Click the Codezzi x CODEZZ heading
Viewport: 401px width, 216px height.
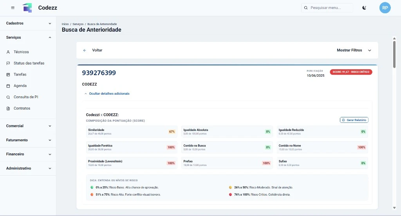[102, 115]
